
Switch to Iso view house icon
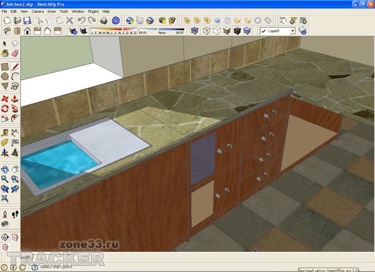[x=7, y=31]
